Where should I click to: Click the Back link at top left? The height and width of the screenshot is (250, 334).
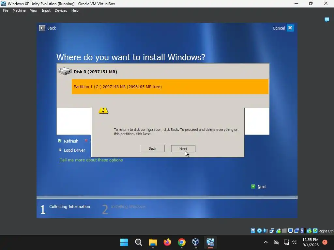tap(52, 28)
